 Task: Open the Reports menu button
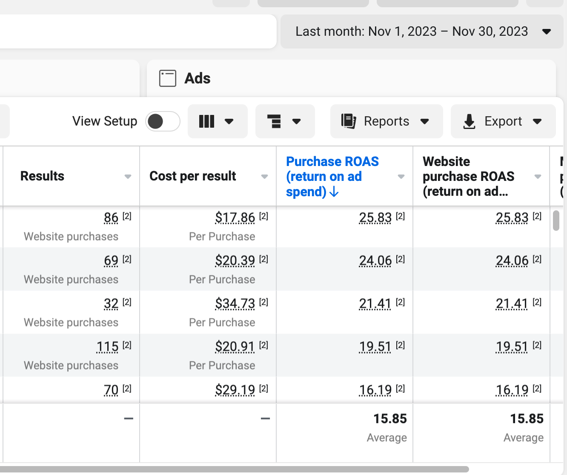386,121
